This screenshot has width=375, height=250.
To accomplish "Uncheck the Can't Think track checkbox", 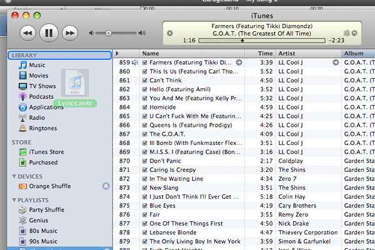I will tap(144, 81).
